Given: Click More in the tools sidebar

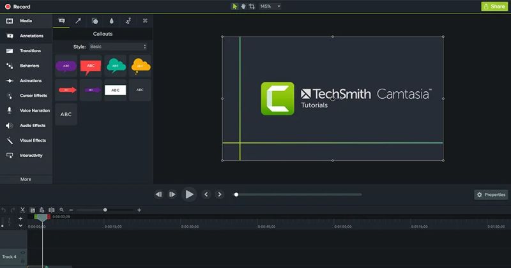Looking at the screenshot, I should tap(26, 179).
